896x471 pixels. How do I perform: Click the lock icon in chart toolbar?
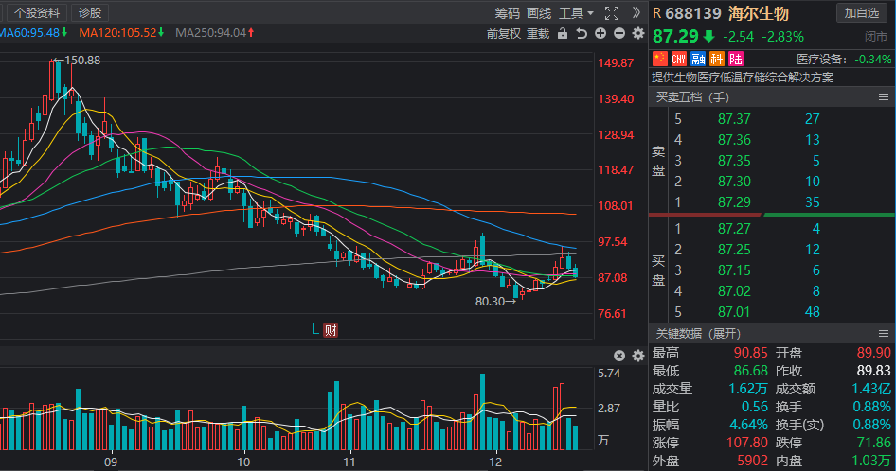(x=563, y=34)
